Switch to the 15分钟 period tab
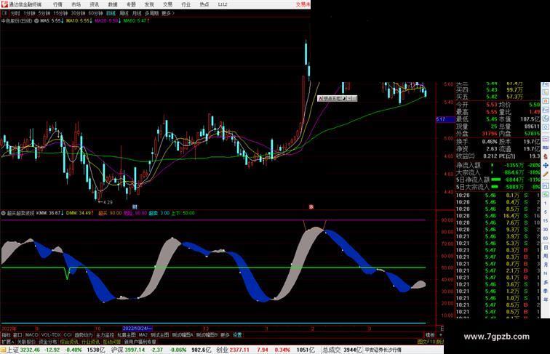Viewport: 550px width, 354px height. pos(60,13)
